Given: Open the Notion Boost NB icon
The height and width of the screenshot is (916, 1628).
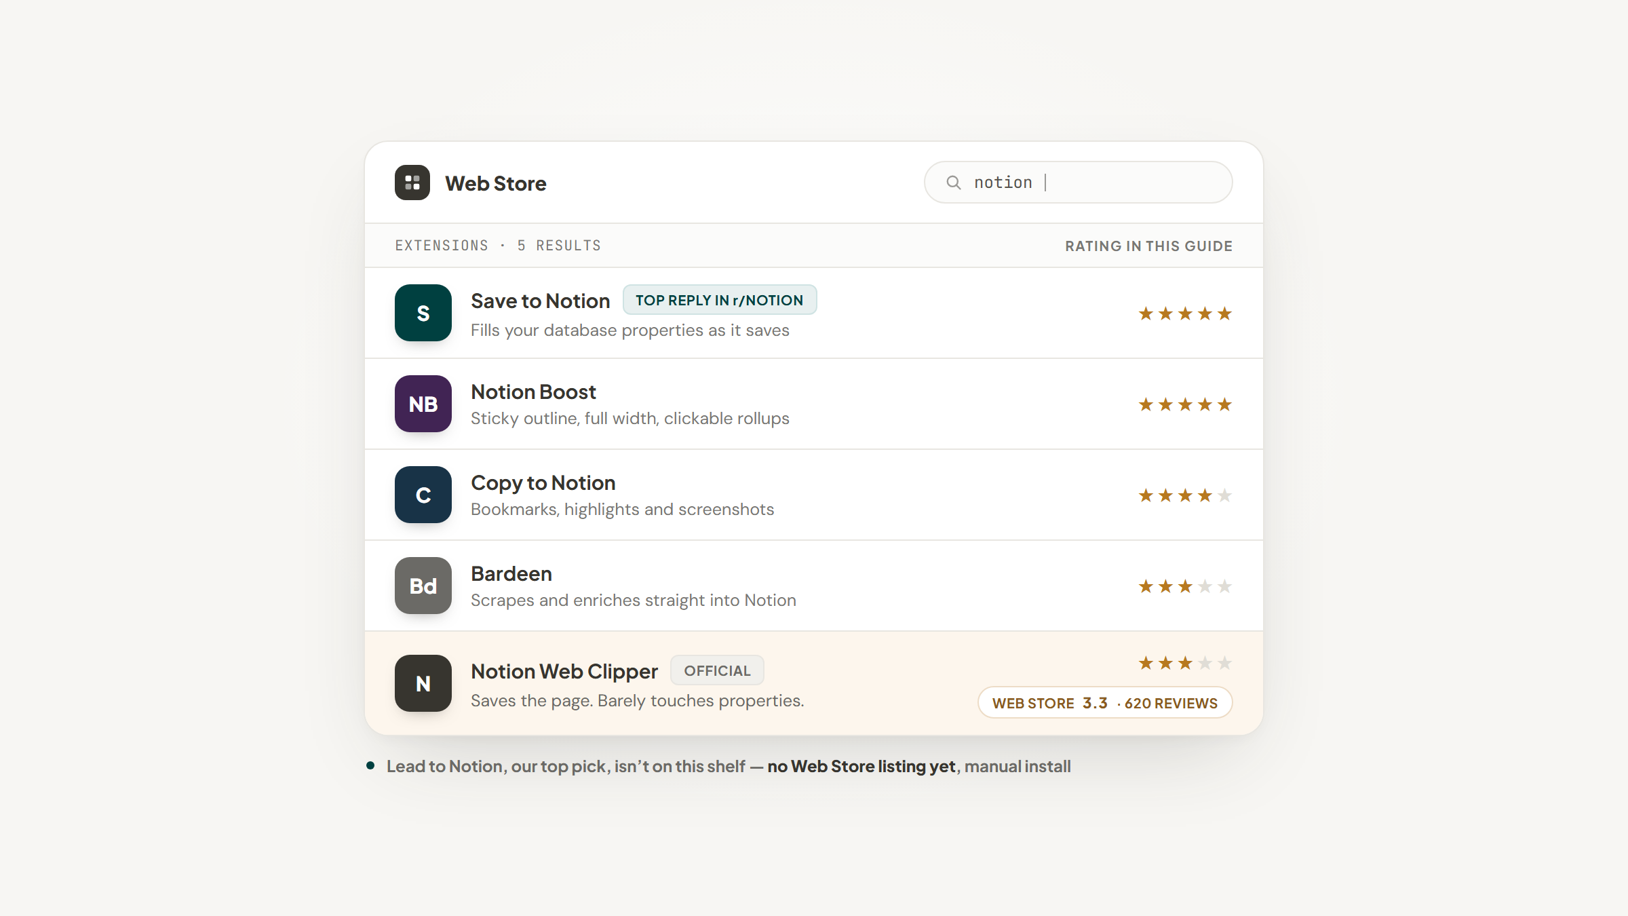Looking at the screenshot, I should coord(423,404).
